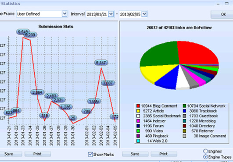
Task: Click the yellow Article legend swatch
Action: tap(138, 111)
